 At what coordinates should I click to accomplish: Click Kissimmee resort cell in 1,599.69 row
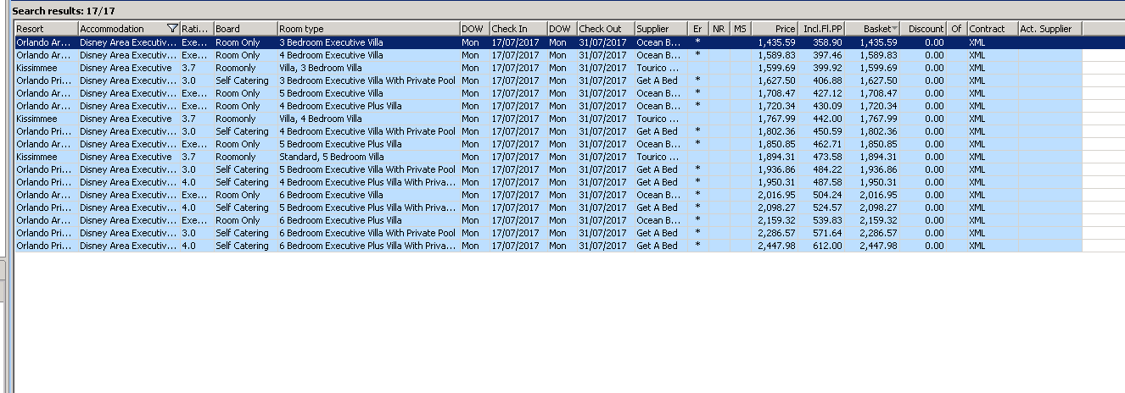(x=46, y=68)
